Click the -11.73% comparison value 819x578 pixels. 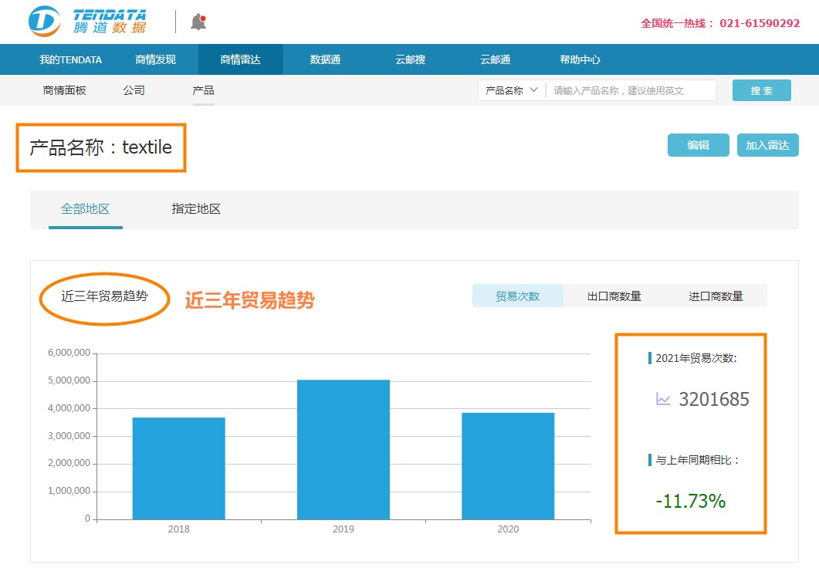click(691, 502)
